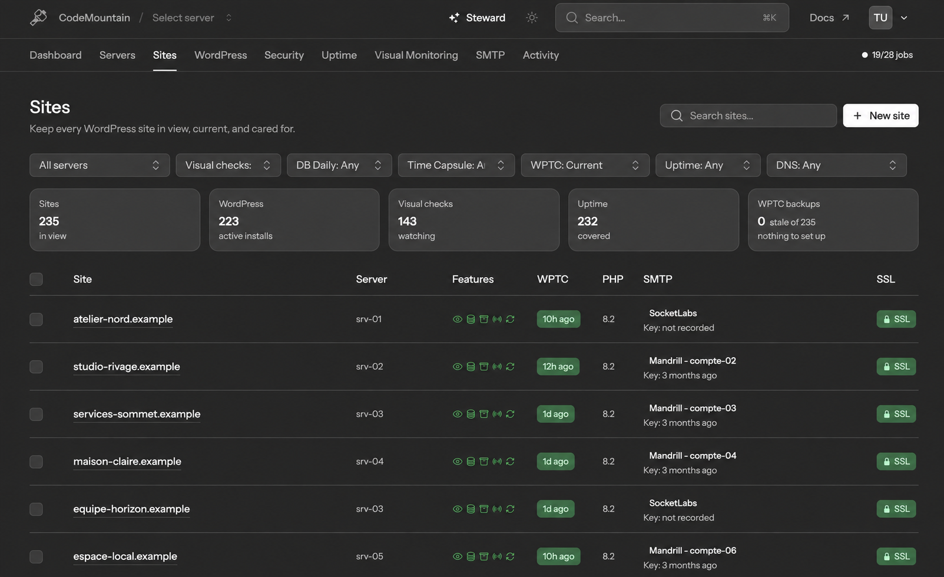Open the DNS: Any filter dropdown
The image size is (944, 577).
836,165
